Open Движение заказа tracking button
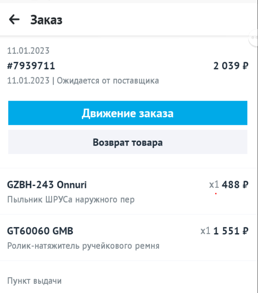Screen dimensions: 258x293 [x=128, y=113]
